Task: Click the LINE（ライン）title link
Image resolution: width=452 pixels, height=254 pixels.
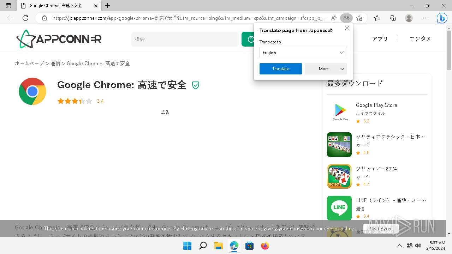Action: click(391, 200)
